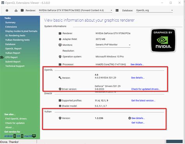Open Display modes & pixel formats
Screen dimensions: 185x144
(21, 31)
